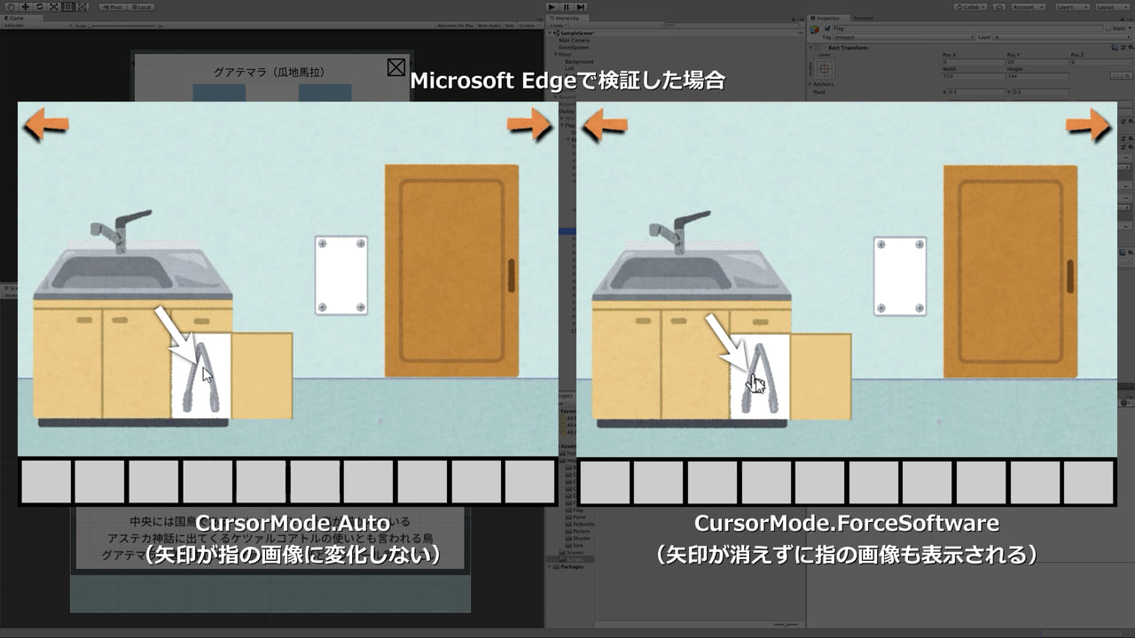
Task: Open the Collab dropdown
Action: coord(970,6)
